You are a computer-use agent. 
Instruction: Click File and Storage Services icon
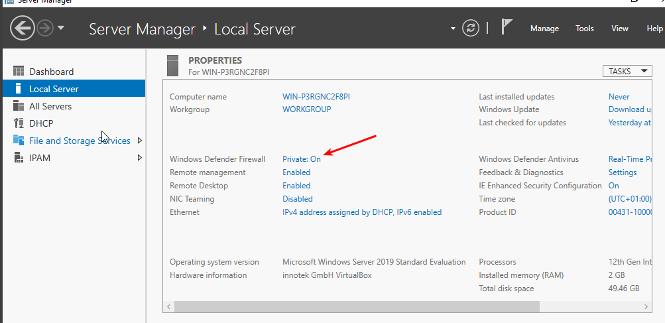(x=19, y=141)
